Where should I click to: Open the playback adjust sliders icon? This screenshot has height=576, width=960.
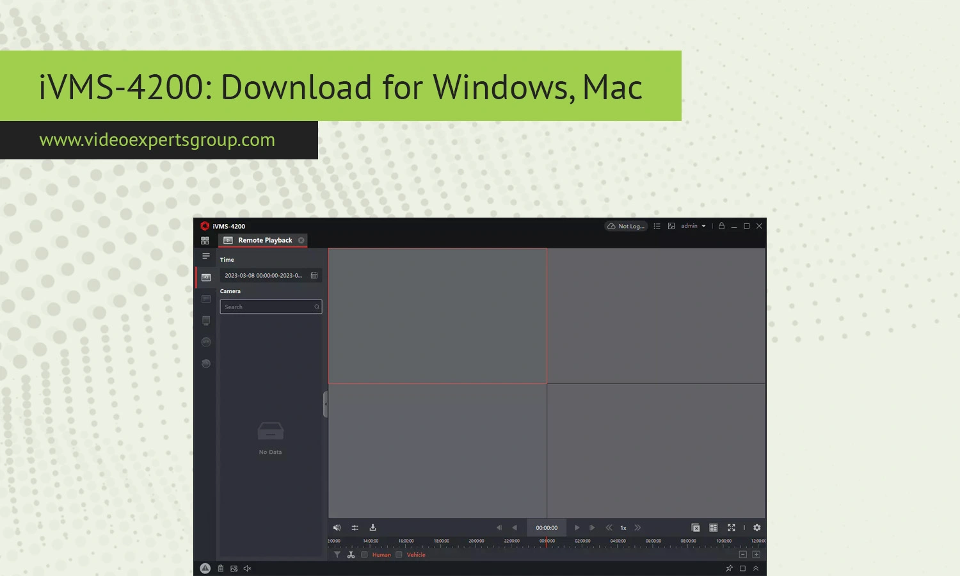point(355,528)
